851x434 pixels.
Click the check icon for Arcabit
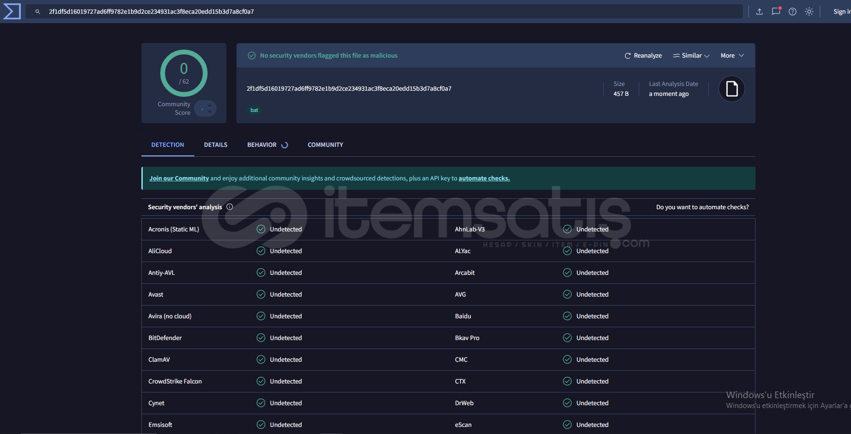tap(567, 273)
